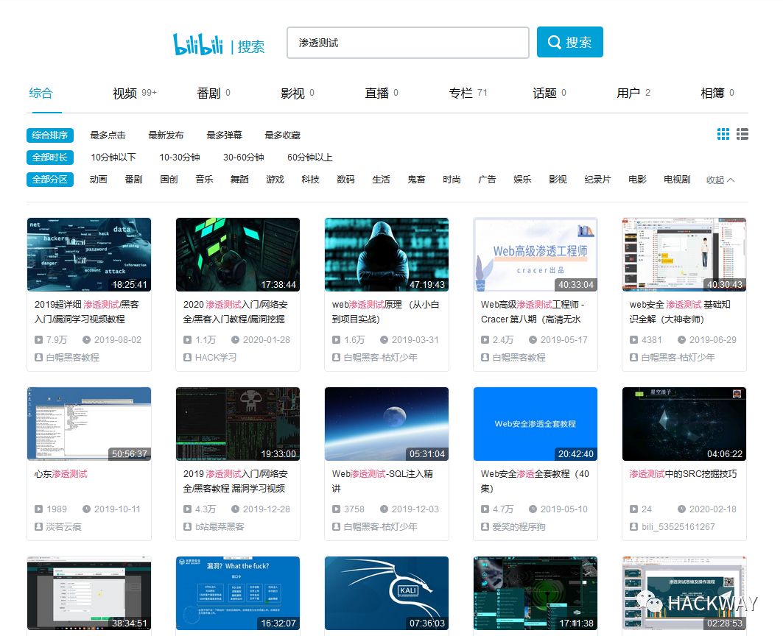Open blue Web安全渗透全套教程 thumbnail
This screenshot has height=636, width=783.
(536, 424)
